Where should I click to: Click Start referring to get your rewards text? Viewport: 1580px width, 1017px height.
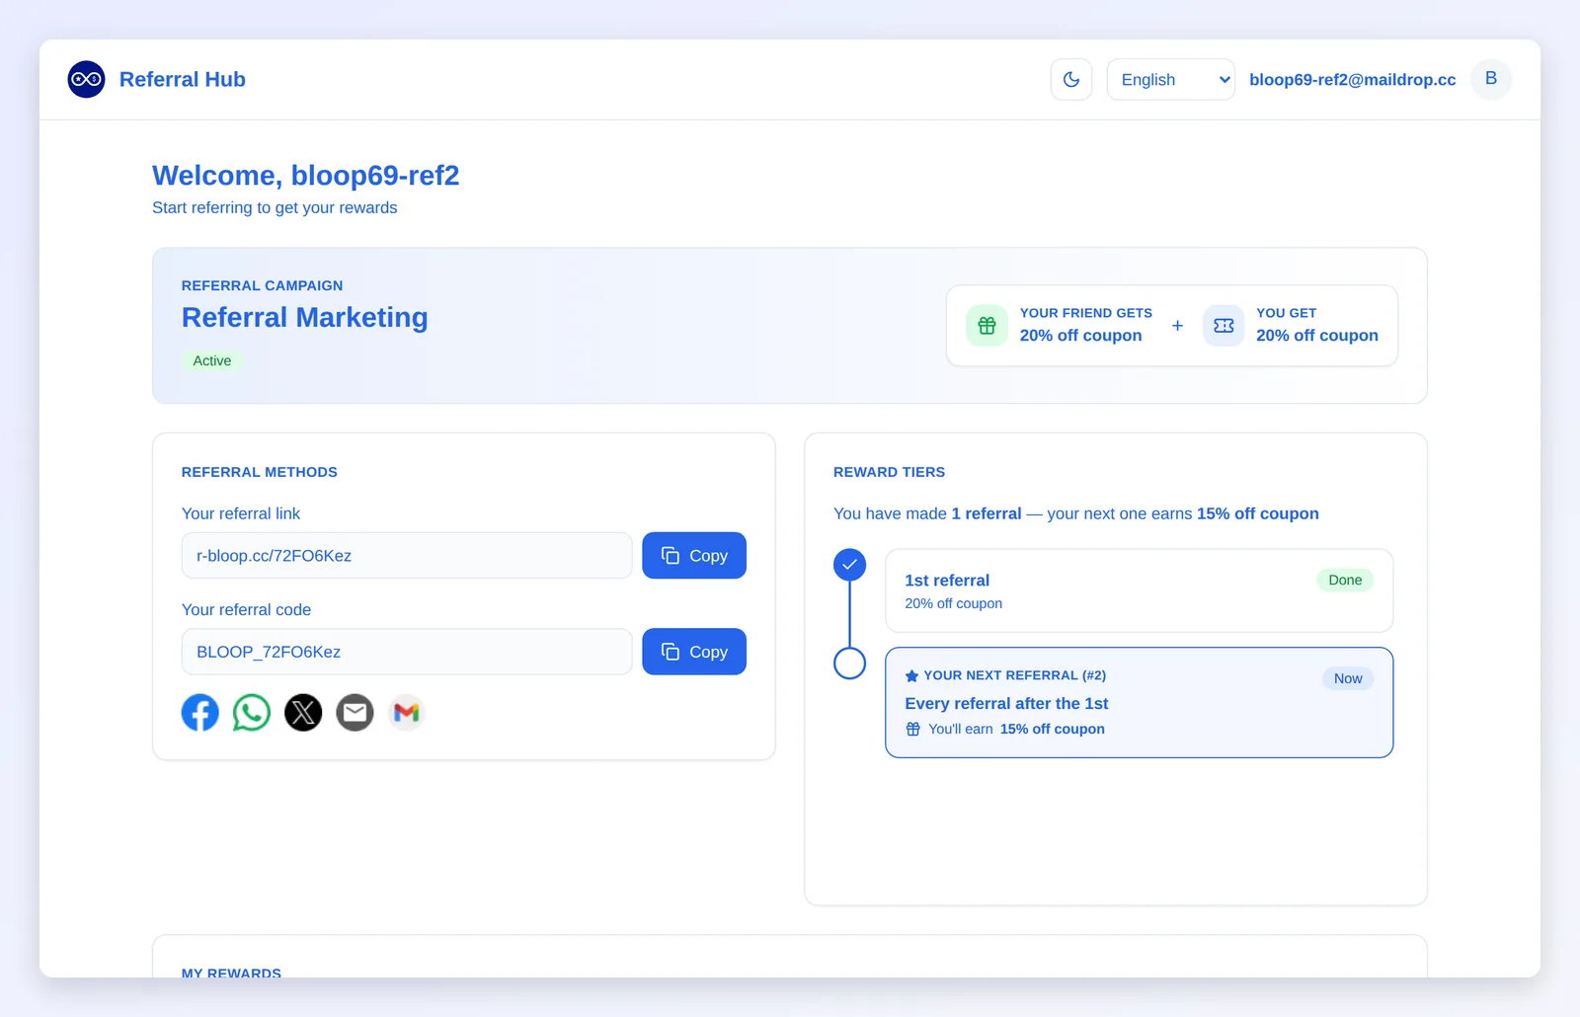click(x=275, y=207)
